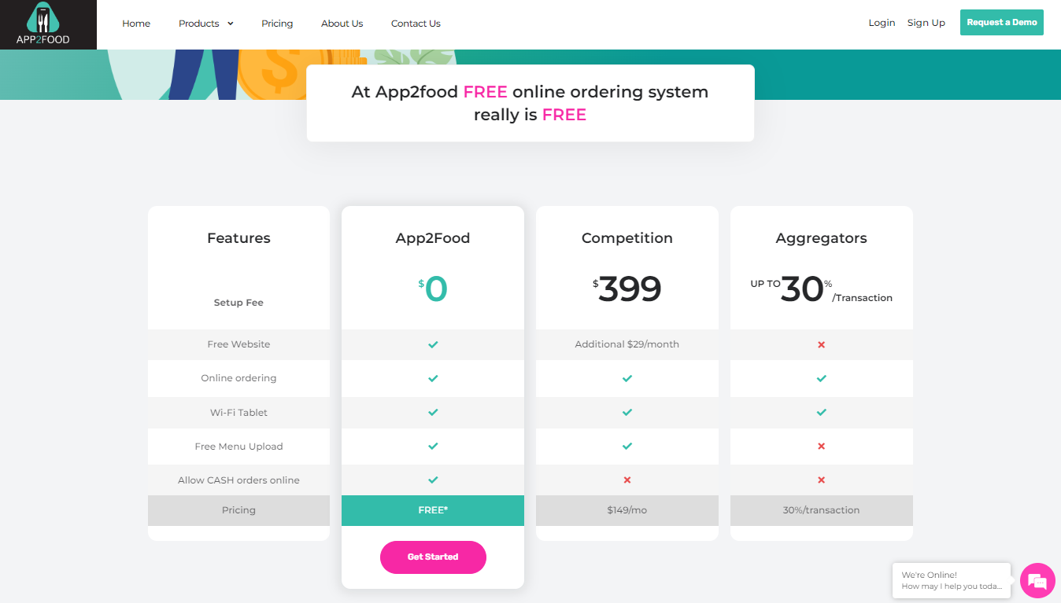Click the "Wi-Fi Tablet" feature label

pos(238,412)
